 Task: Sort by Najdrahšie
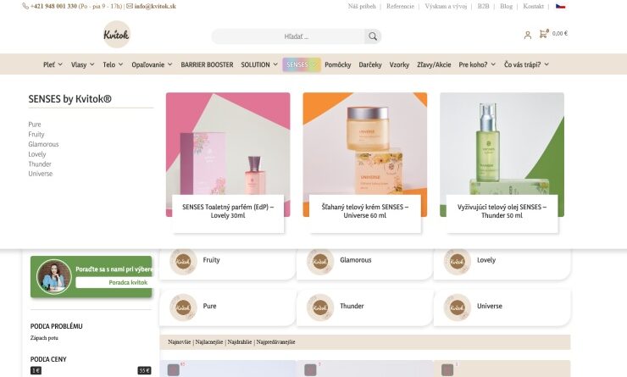(240, 341)
